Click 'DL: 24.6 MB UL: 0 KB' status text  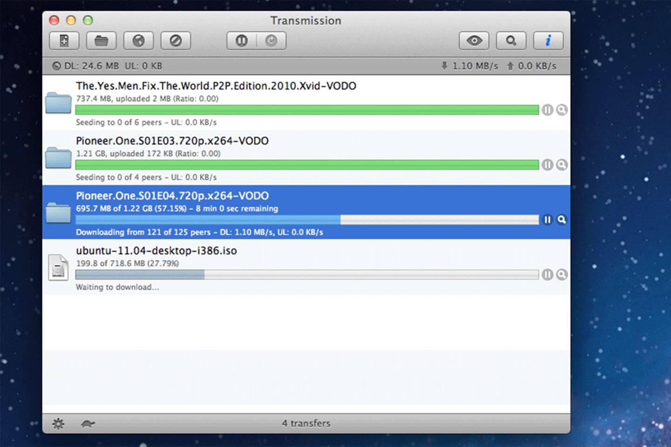coord(113,66)
